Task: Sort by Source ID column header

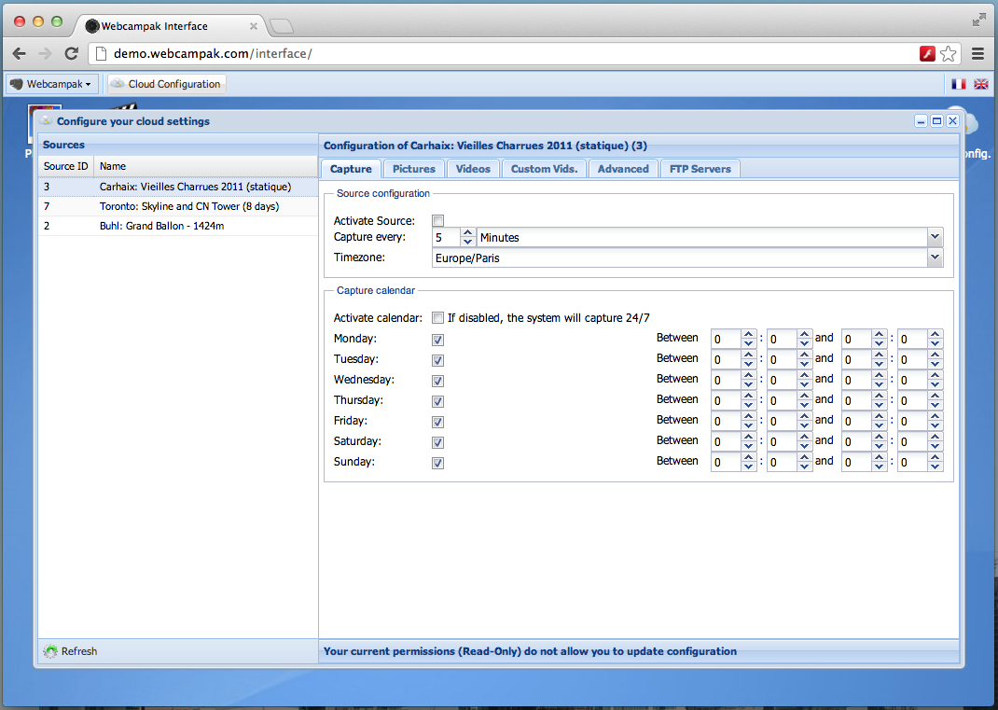Action: tap(65, 166)
